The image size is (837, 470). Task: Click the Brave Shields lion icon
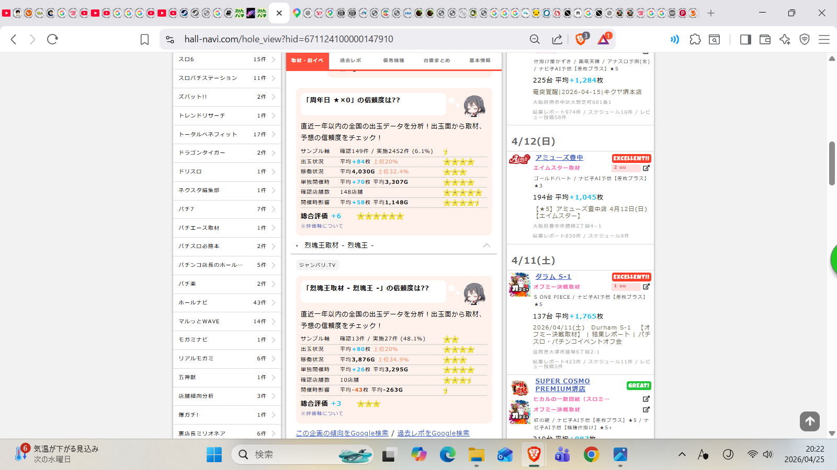coord(580,39)
